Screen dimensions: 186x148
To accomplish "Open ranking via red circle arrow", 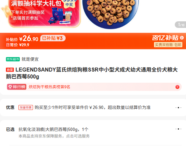I will tap(177, 87).
